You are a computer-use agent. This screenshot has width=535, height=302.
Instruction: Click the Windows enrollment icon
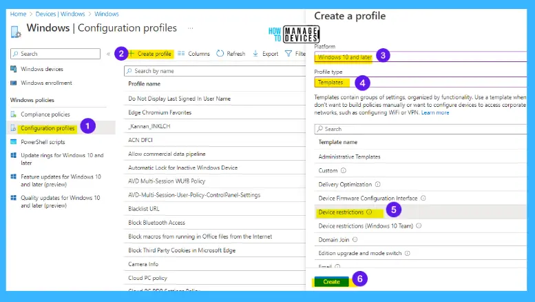(x=14, y=83)
